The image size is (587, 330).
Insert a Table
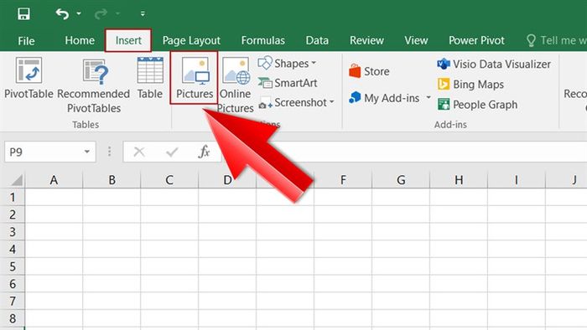(150, 79)
